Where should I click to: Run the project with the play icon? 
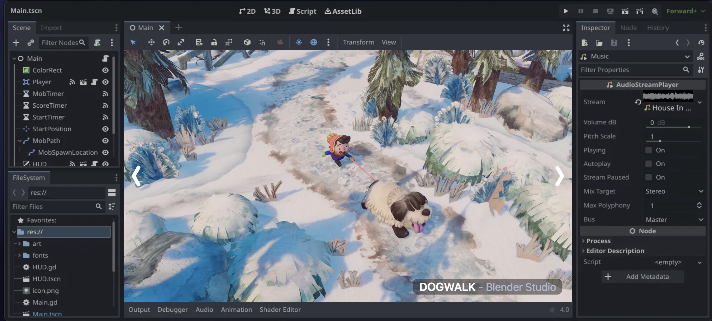pos(566,11)
